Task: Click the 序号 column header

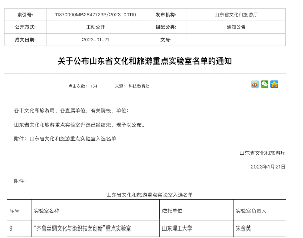Action: point(19,211)
